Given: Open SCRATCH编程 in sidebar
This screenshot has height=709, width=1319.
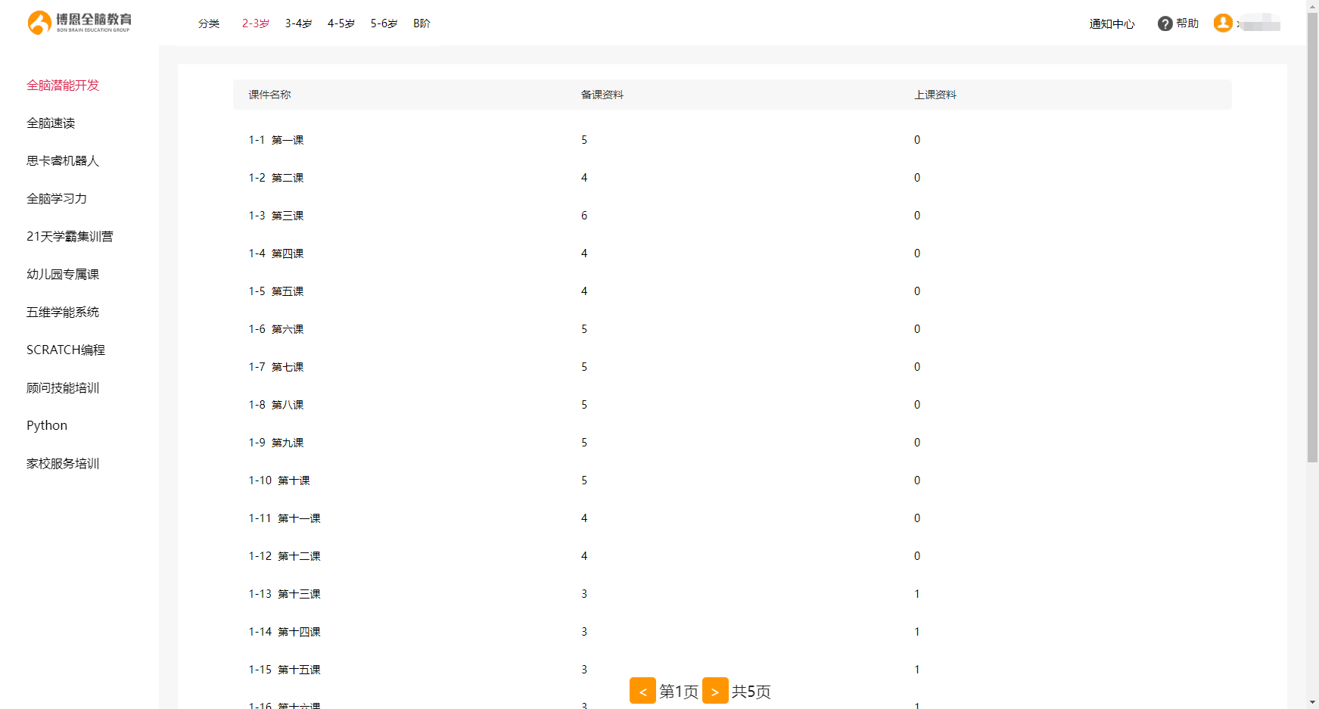Looking at the screenshot, I should 66,350.
